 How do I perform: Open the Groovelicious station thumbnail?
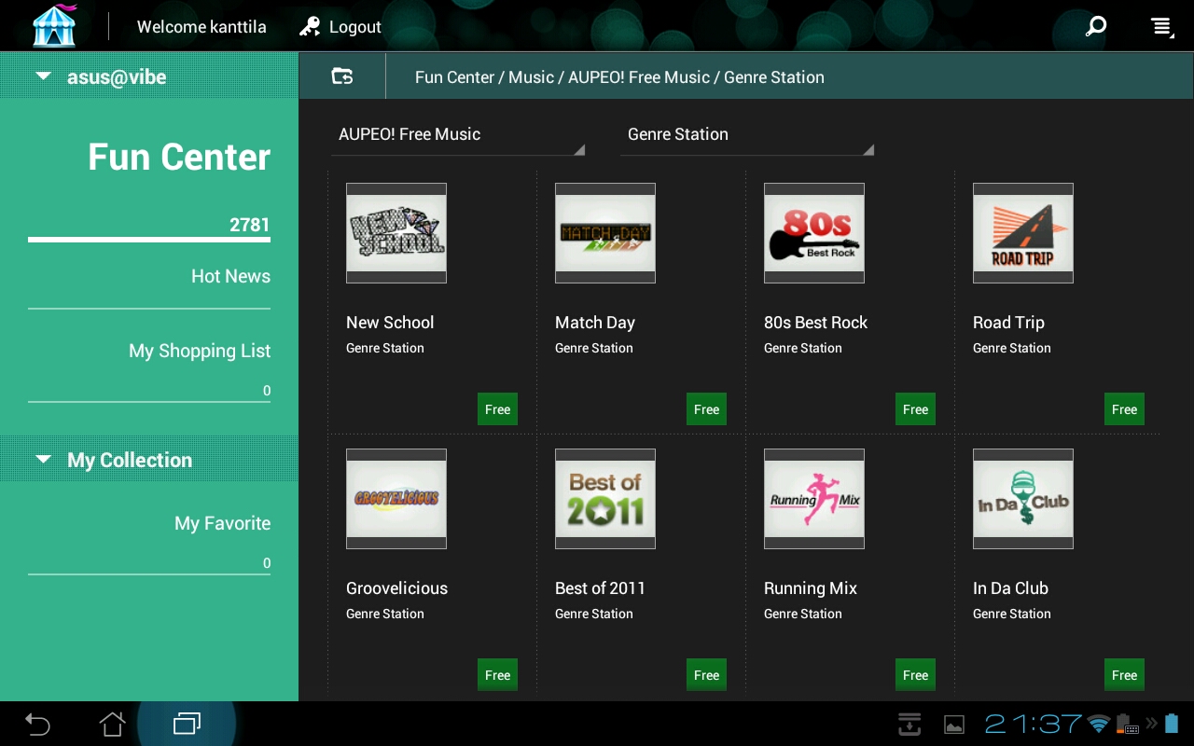(x=396, y=499)
